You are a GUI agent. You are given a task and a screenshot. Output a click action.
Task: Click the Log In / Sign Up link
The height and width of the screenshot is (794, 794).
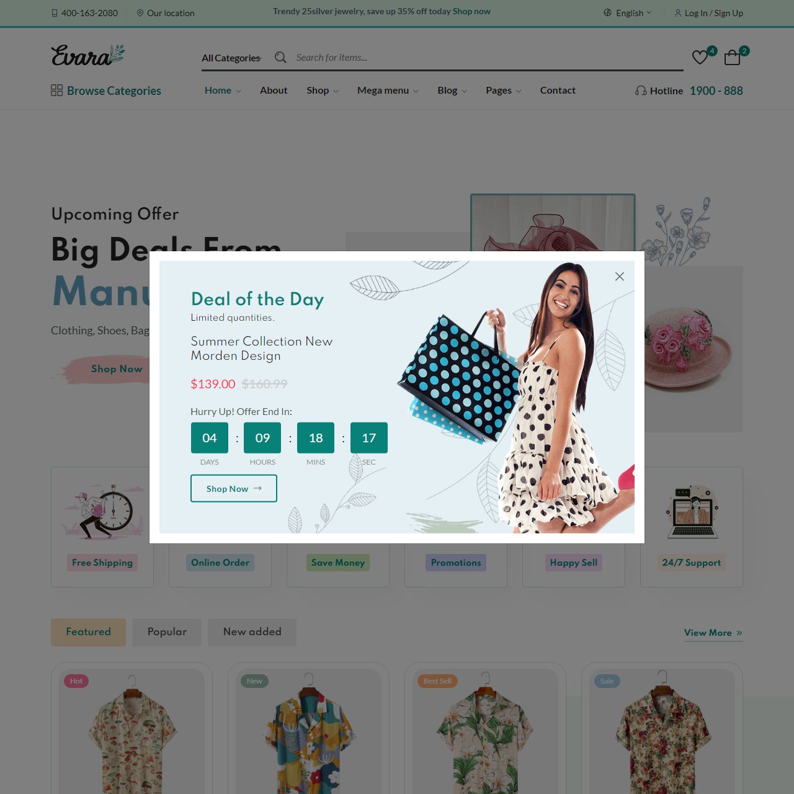pos(709,13)
